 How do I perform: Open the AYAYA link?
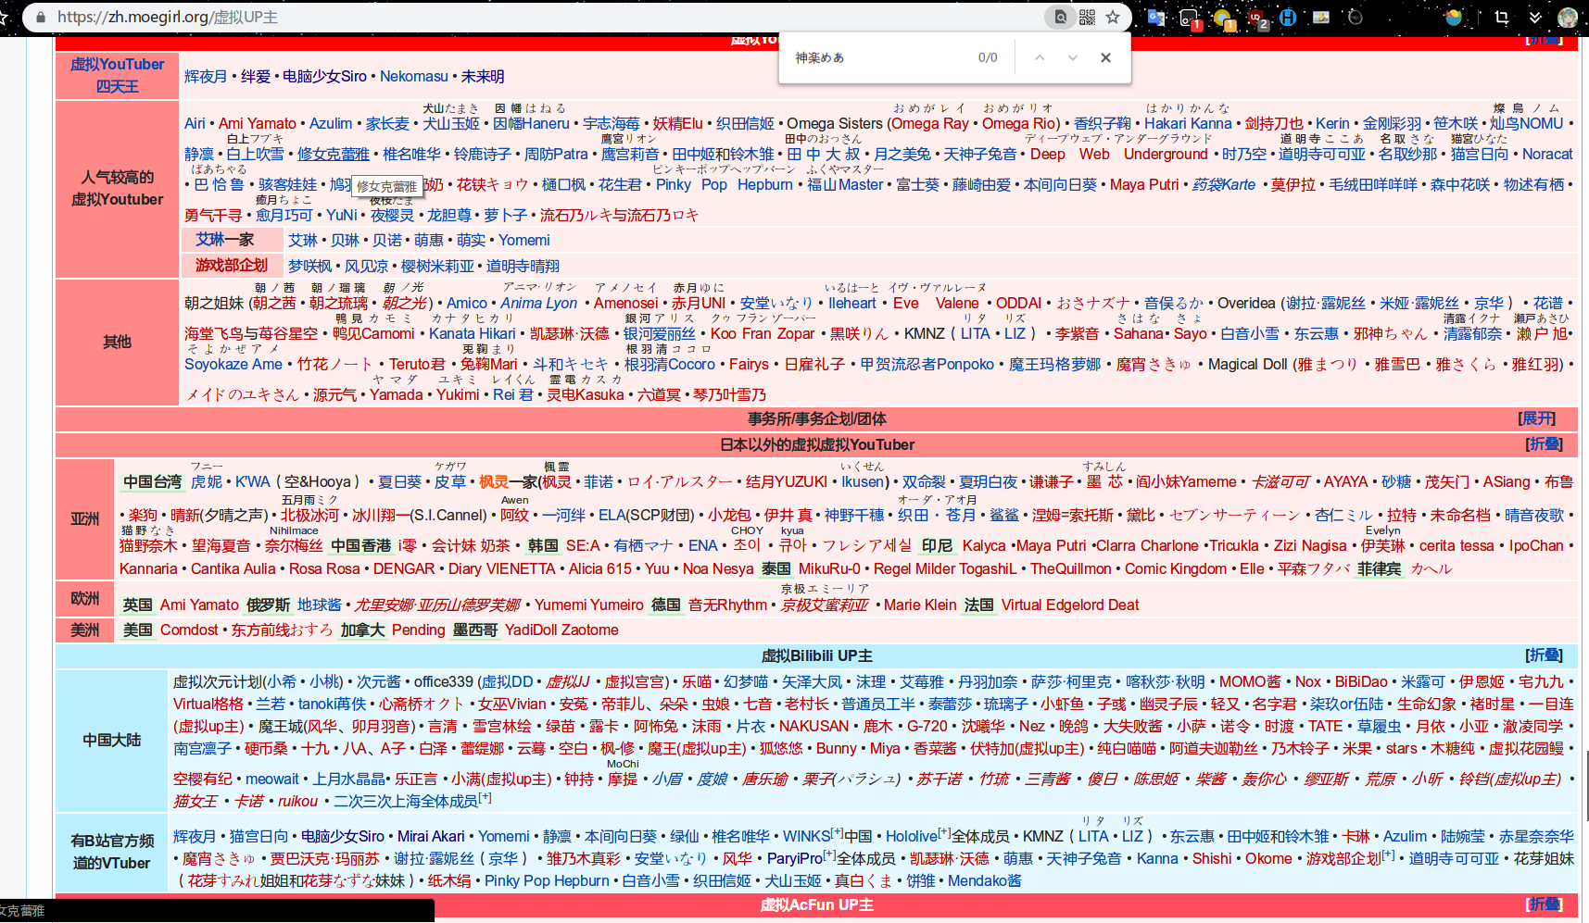1345,481
